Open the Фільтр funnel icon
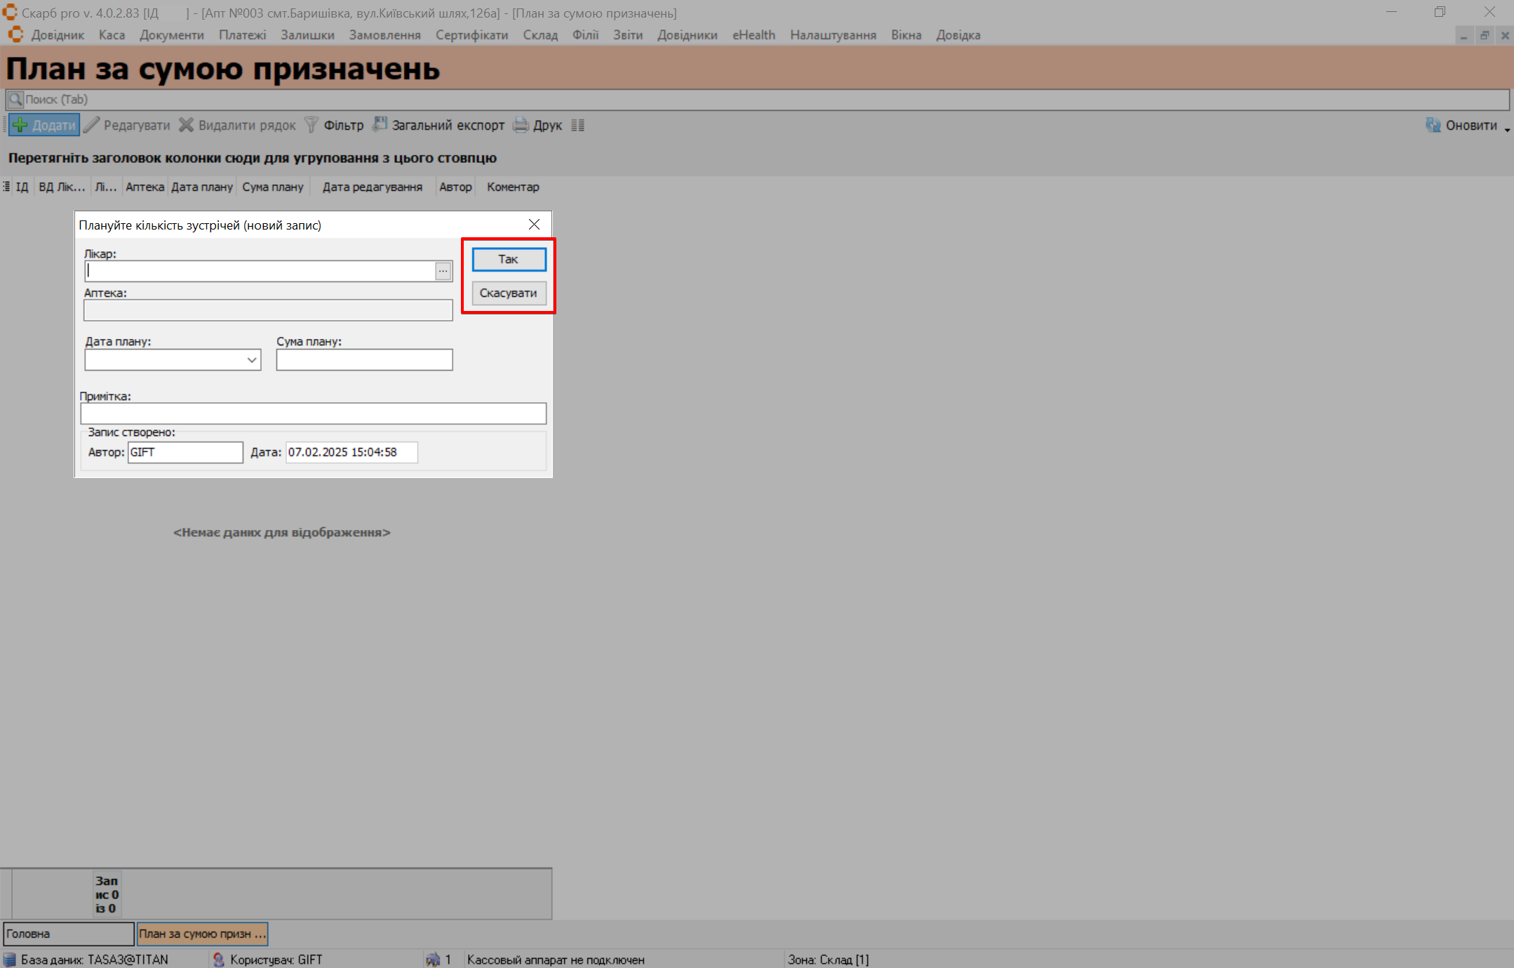The width and height of the screenshot is (1514, 968). [311, 126]
